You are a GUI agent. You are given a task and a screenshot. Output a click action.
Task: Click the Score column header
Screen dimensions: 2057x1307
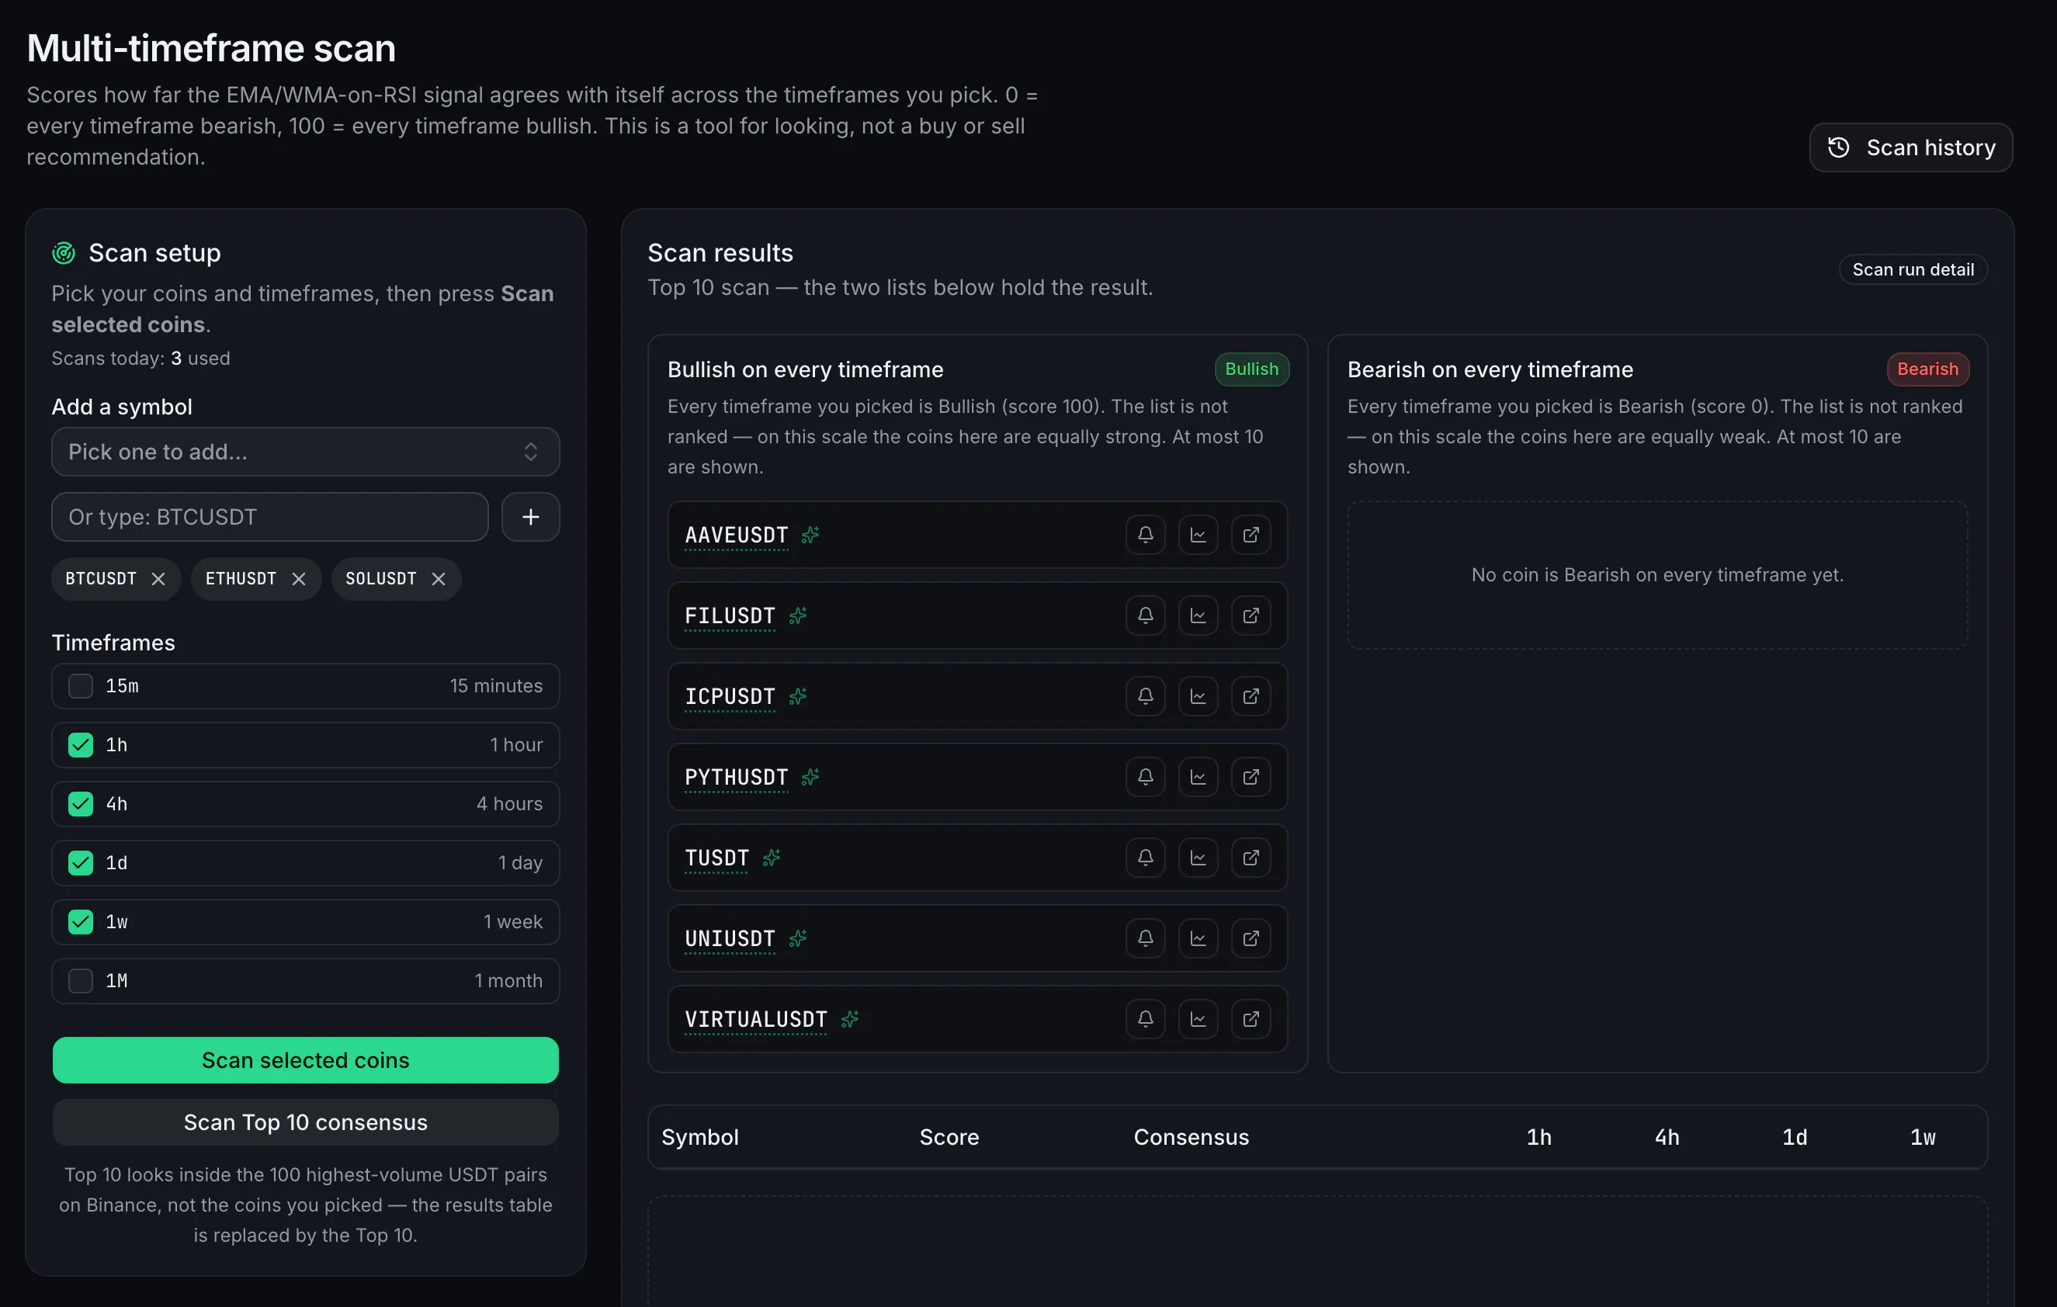pyautogui.click(x=949, y=1137)
